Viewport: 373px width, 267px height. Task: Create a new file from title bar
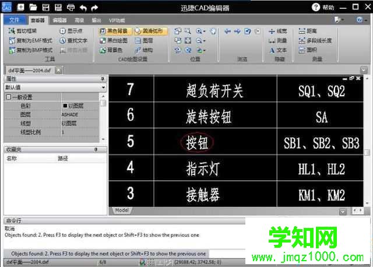coord(21,8)
